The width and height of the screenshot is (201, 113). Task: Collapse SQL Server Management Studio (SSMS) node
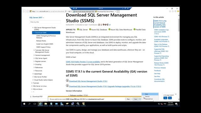[x=33, y=28]
